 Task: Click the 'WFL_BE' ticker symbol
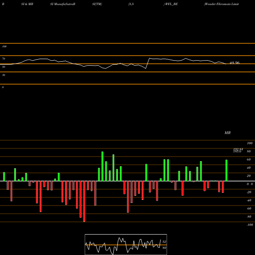[x=171, y=4]
